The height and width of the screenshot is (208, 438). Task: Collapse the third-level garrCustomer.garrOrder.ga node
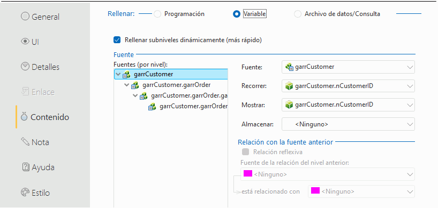coord(135,96)
